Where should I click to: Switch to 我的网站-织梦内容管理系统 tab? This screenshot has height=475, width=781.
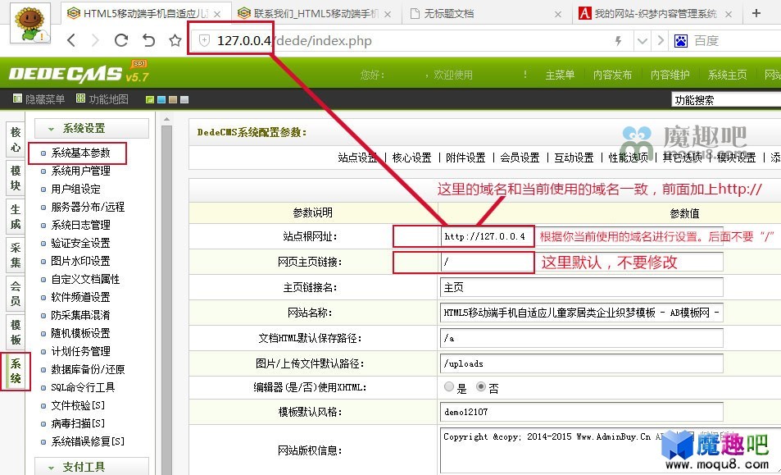(x=656, y=14)
